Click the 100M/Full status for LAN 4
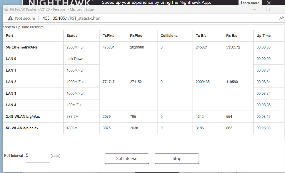The height and width of the screenshot is (173, 285). (x=74, y=105)
